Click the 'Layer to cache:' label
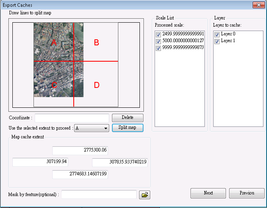Viewport: 267px width, 208px height. (227, 25)
